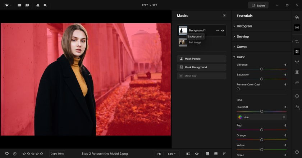The image size is (302, 158).
Task: Switch to single image view icon
Action: pyautogui.click(x=216, y=154)
